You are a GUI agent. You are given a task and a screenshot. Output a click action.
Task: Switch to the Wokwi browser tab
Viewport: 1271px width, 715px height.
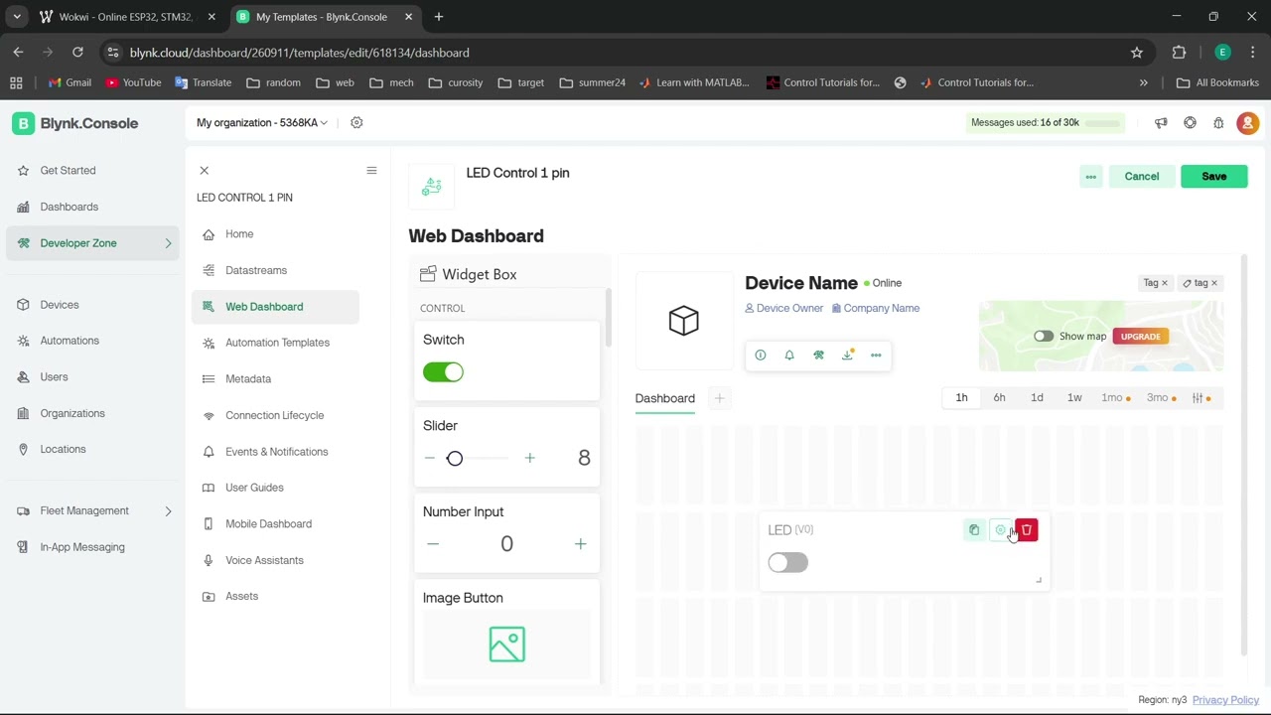pos(125,17)
